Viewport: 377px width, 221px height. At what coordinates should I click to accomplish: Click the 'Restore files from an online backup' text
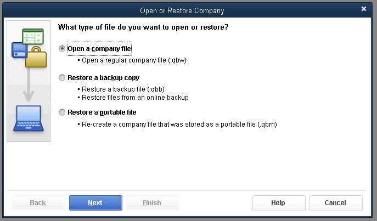coord(135,98)
